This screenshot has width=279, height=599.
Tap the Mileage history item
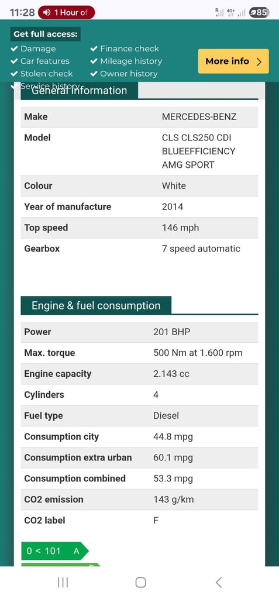(x=126, y=61)
